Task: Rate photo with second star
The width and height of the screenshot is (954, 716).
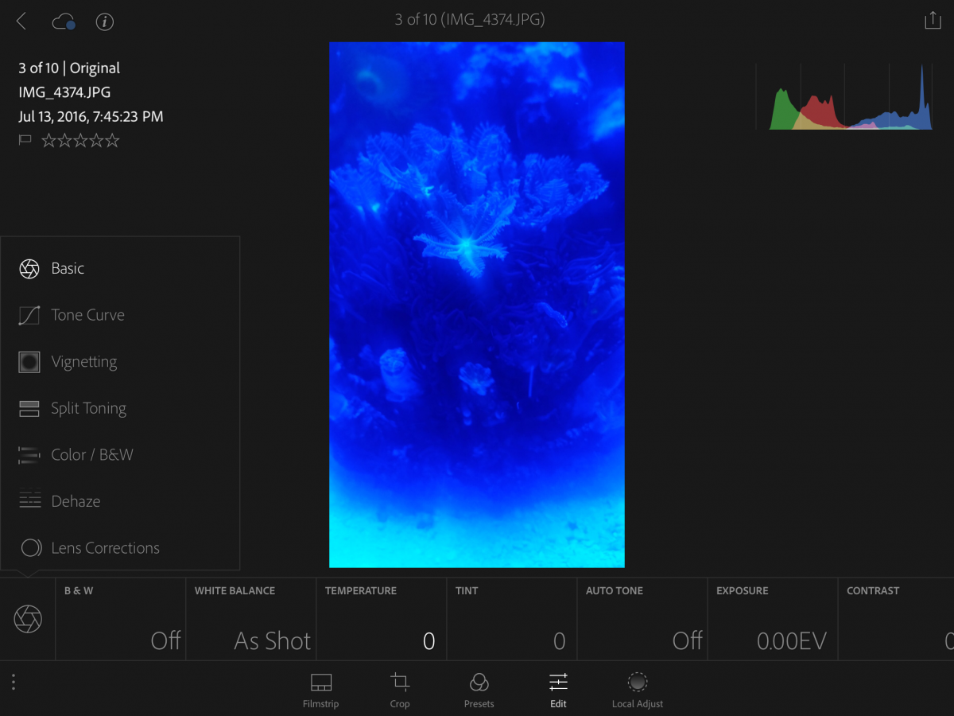Action: 64,141
